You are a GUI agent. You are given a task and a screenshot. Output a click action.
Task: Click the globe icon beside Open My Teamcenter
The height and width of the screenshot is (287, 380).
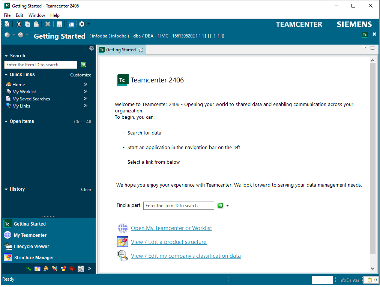[x=123, y=228]
